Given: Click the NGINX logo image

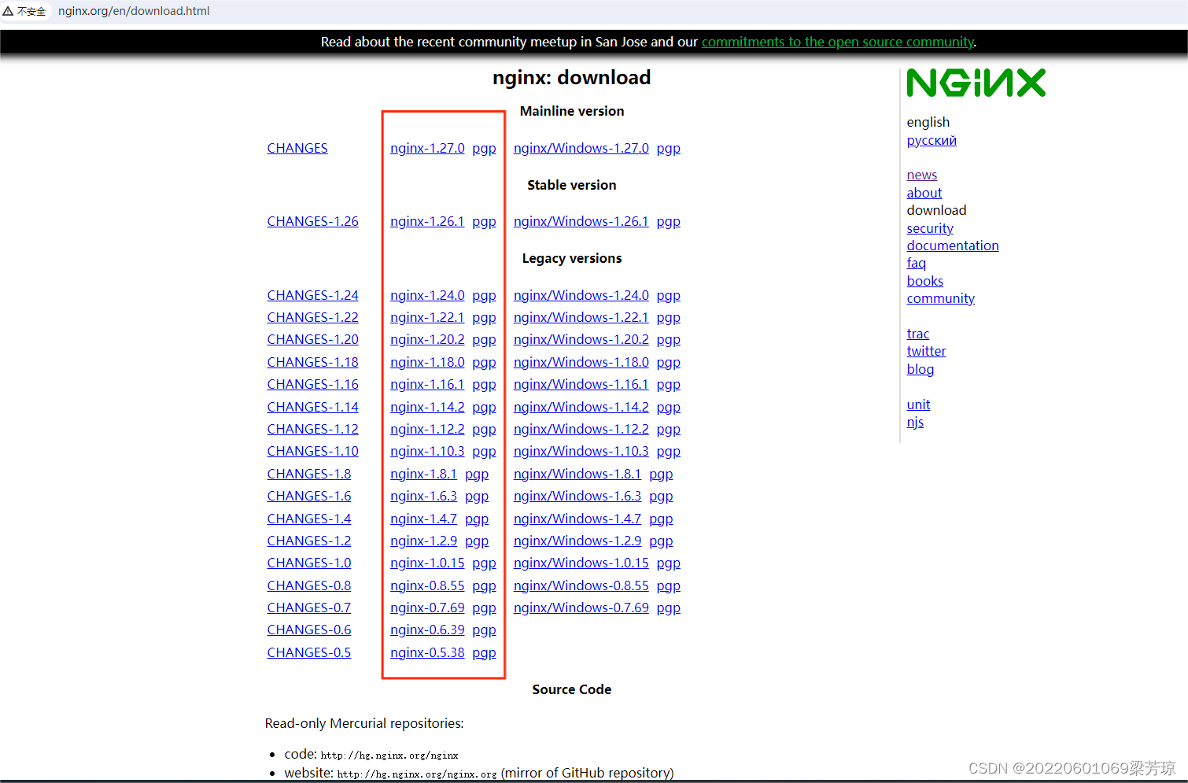Looking at the screenshot, I should [976, 82].
